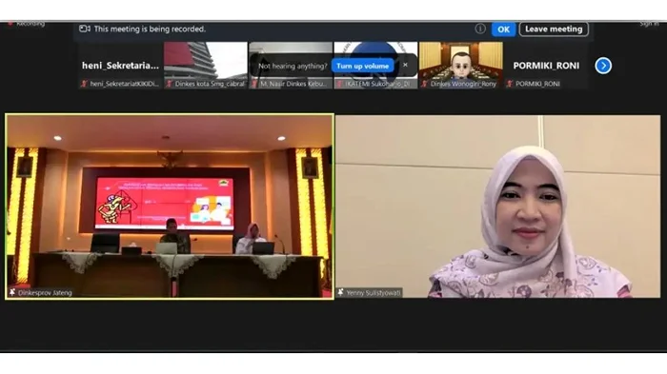667x374 pixels.
Task: Click pin icon beside Dinkesprov Jateng name
Action: [12, 292]
